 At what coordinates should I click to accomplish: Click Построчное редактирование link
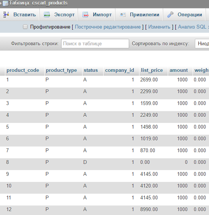(x=108, y=27)
